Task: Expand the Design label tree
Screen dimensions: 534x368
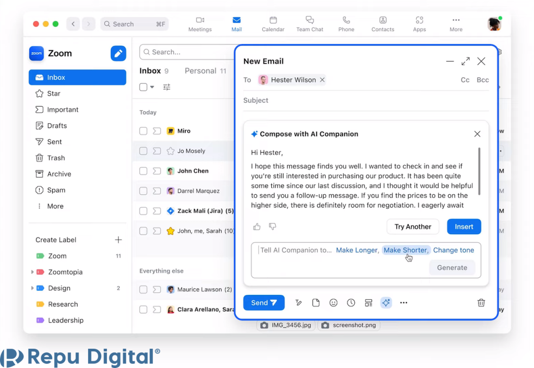Action: tap(32, 288)
